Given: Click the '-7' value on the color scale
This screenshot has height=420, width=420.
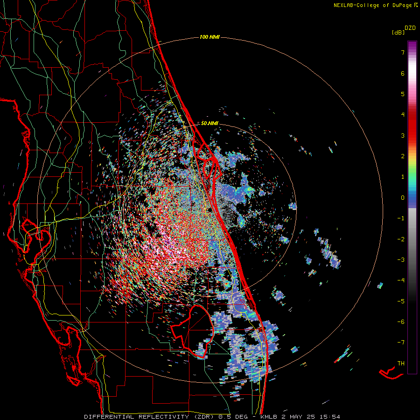Looking at the screenshot, I should (x=401, y=343).
